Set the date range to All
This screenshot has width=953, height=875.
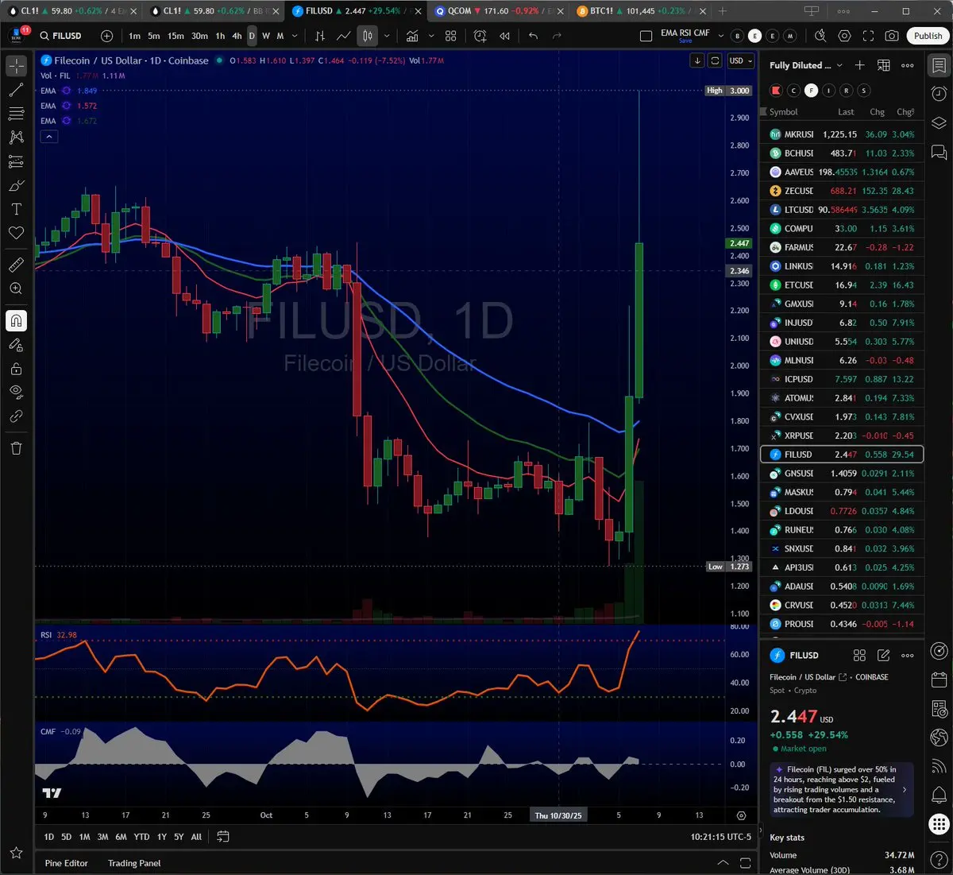point(196,837)
